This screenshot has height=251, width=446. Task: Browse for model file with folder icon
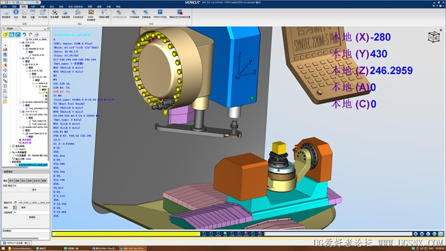(15, 203)
